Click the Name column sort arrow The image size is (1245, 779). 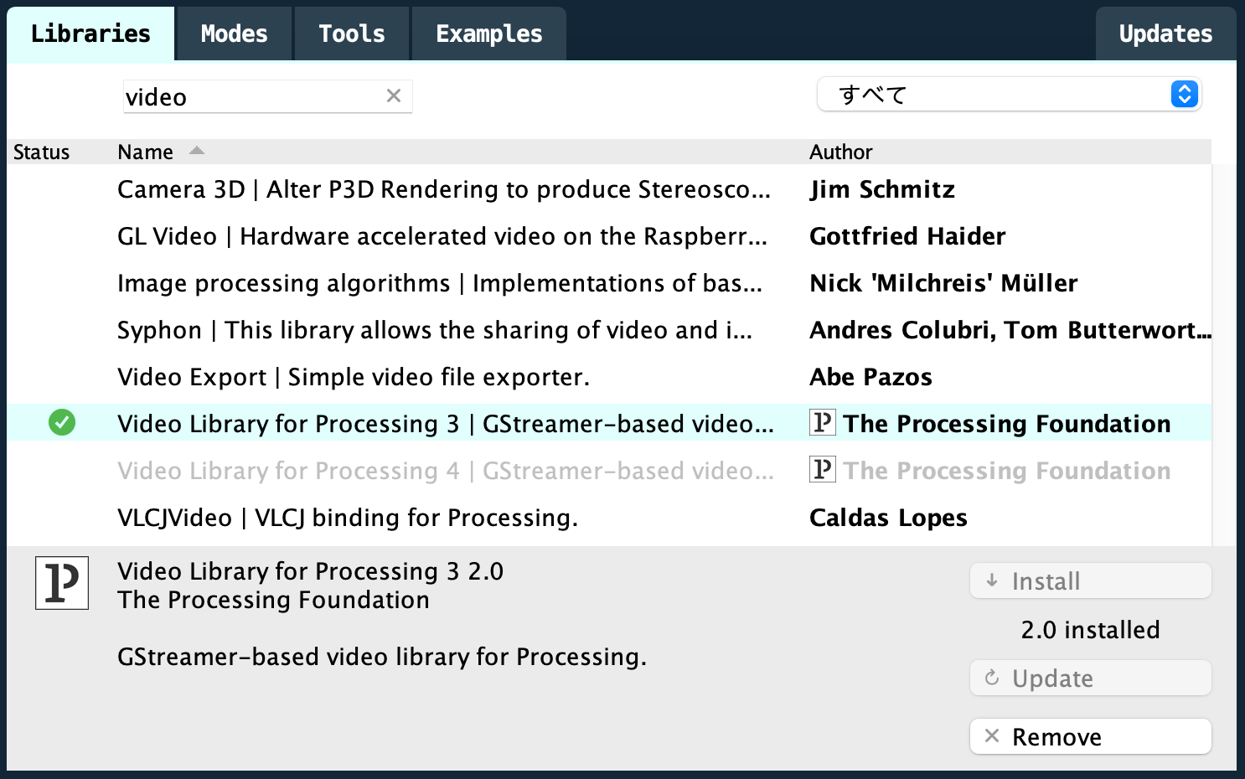pyautogui.click(x=197, y=151)
